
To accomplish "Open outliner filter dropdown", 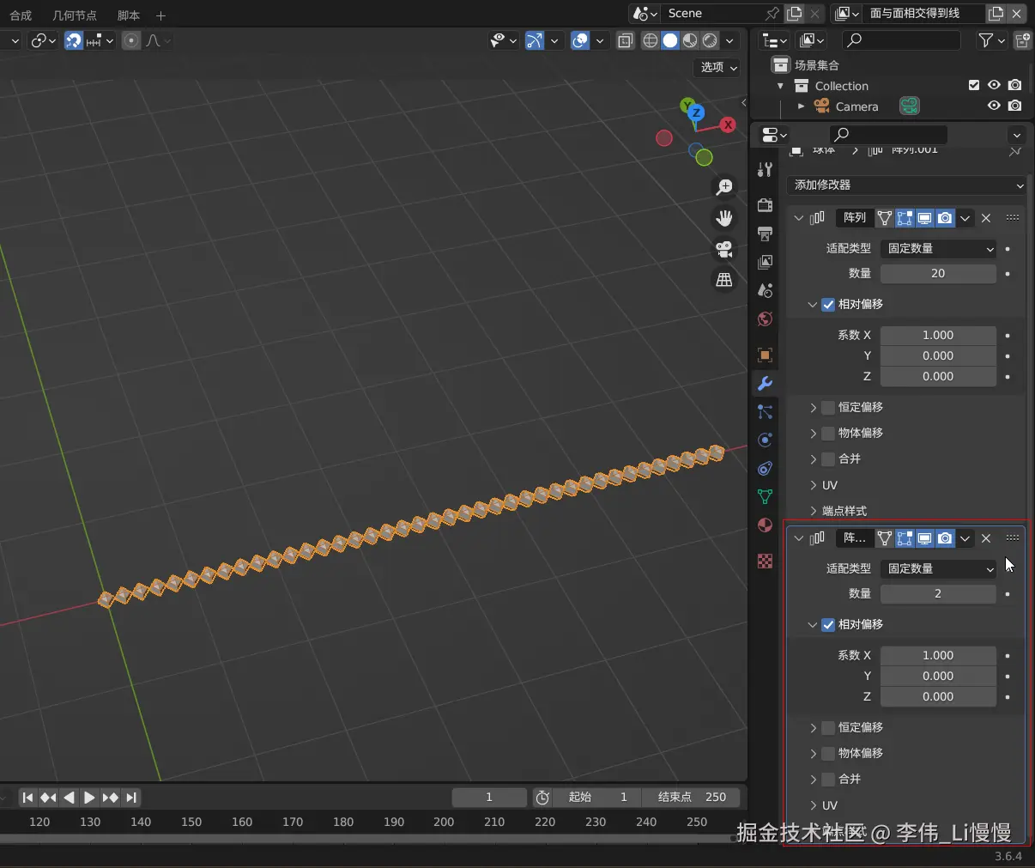I will [991, 40].
